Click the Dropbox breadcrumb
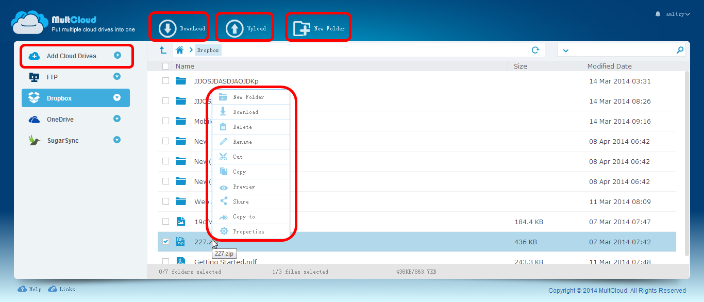704x302 pixels. click(208, 51)
